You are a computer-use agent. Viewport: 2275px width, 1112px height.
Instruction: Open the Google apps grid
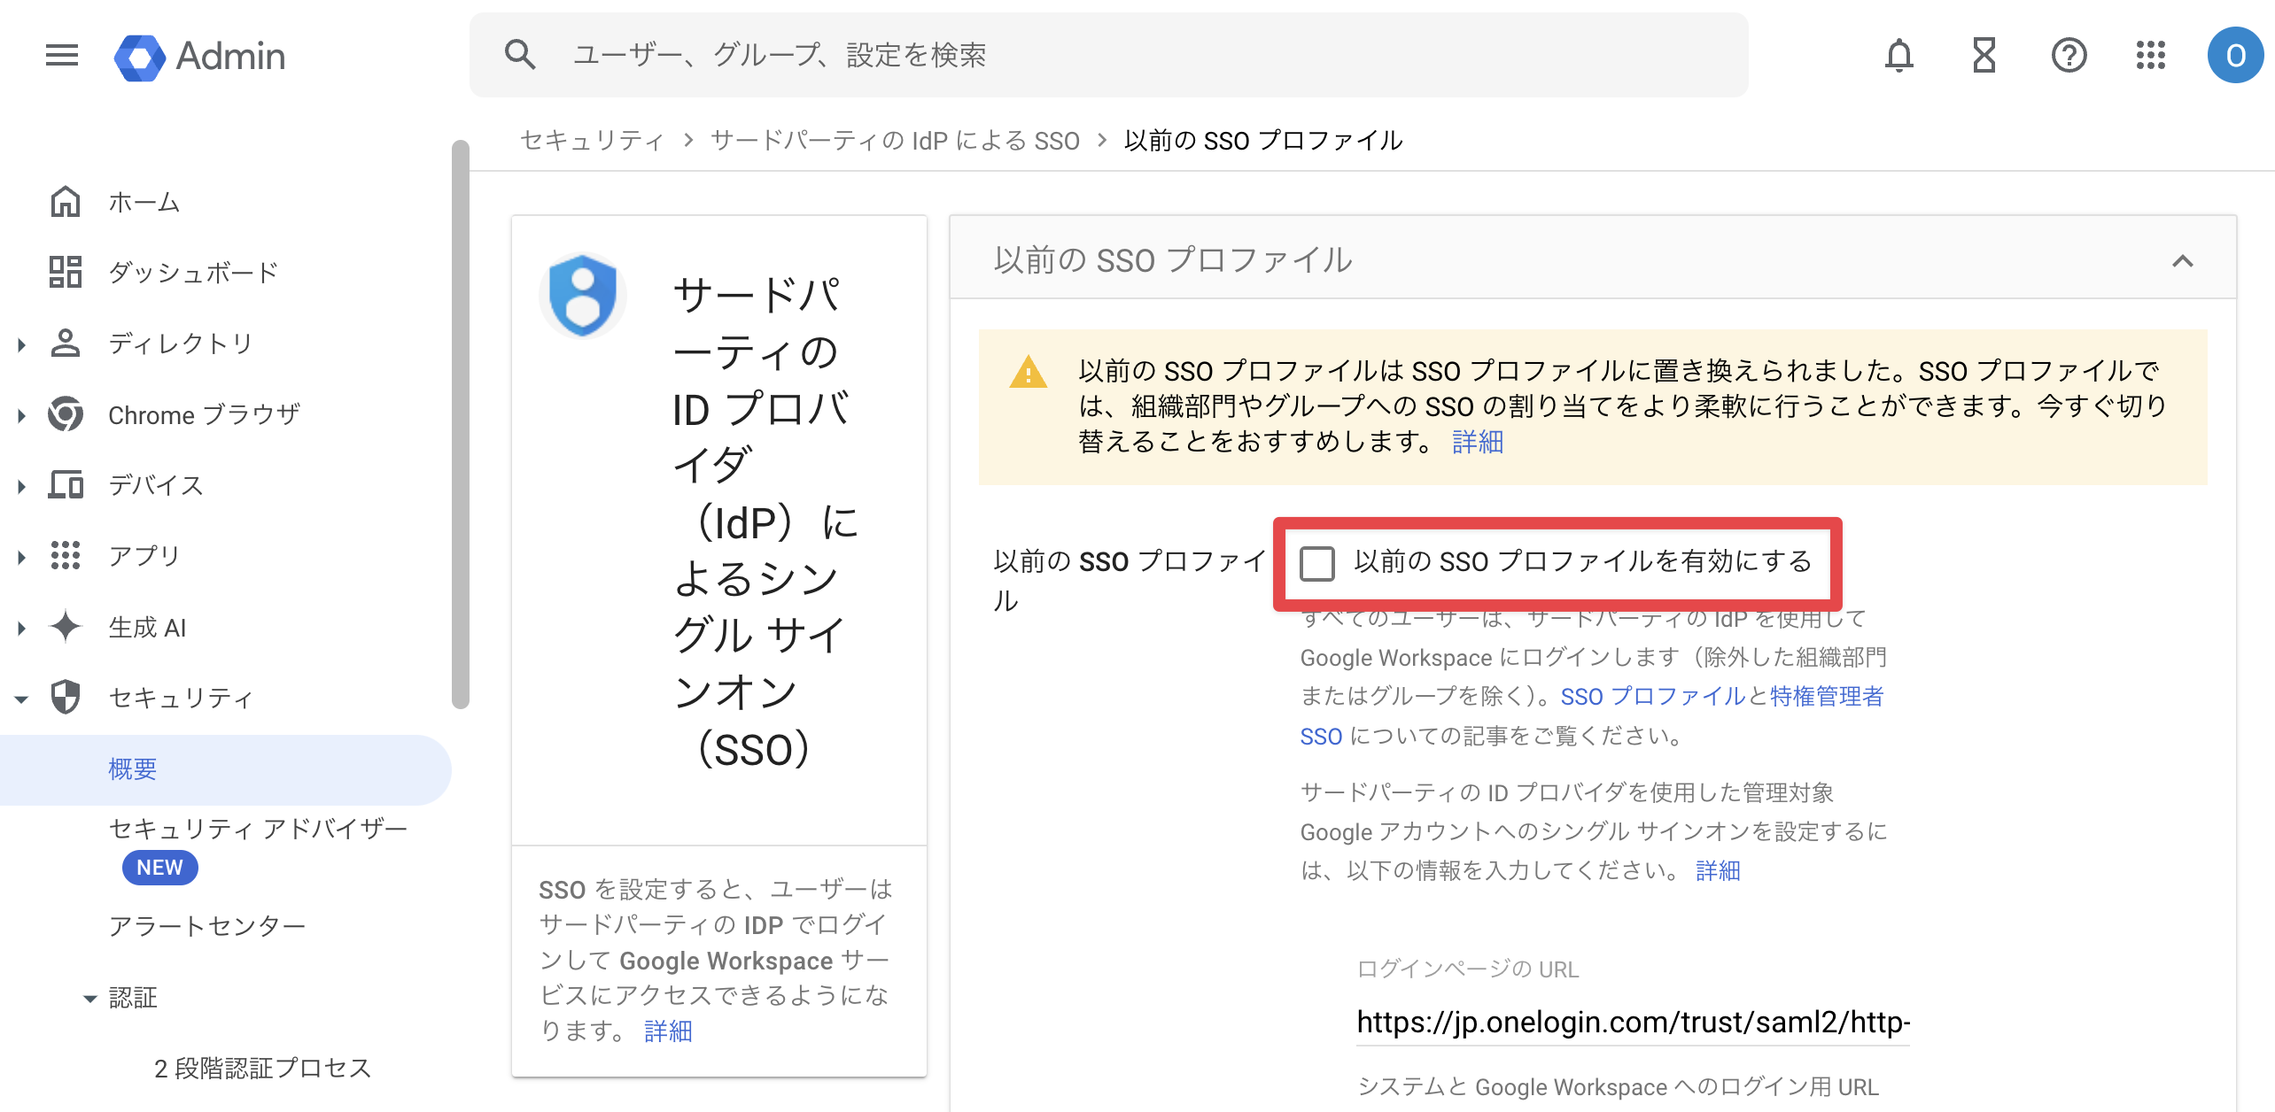pyautogui.click(x=2150, y=56)
